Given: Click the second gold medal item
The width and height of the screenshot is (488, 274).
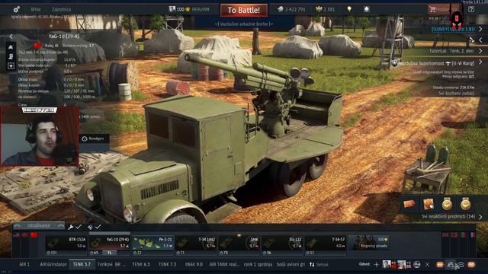Looking at the screenshot, I should (466, 204).
